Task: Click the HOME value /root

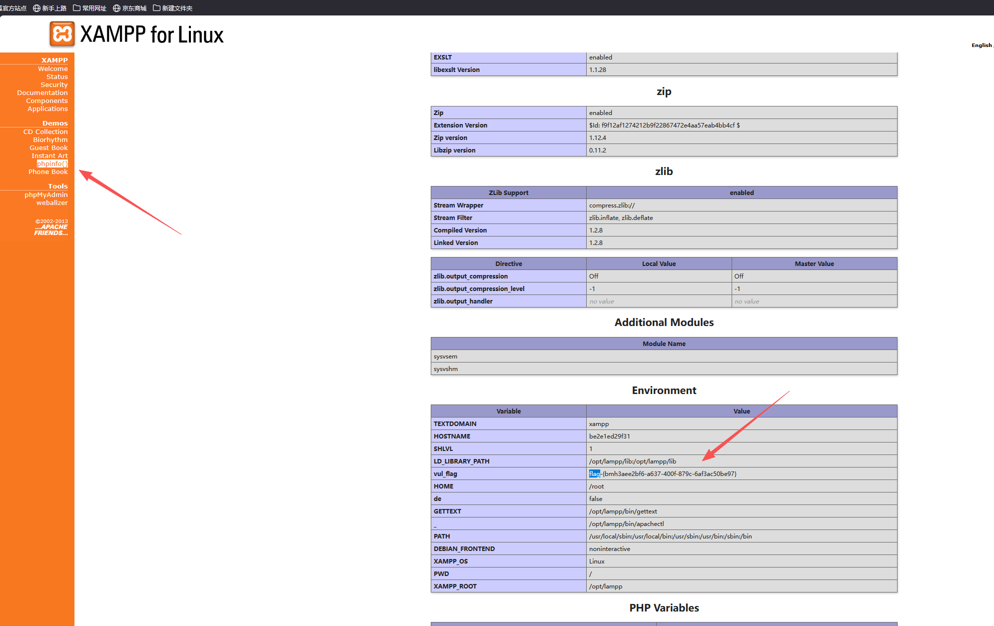Action: 596,486
